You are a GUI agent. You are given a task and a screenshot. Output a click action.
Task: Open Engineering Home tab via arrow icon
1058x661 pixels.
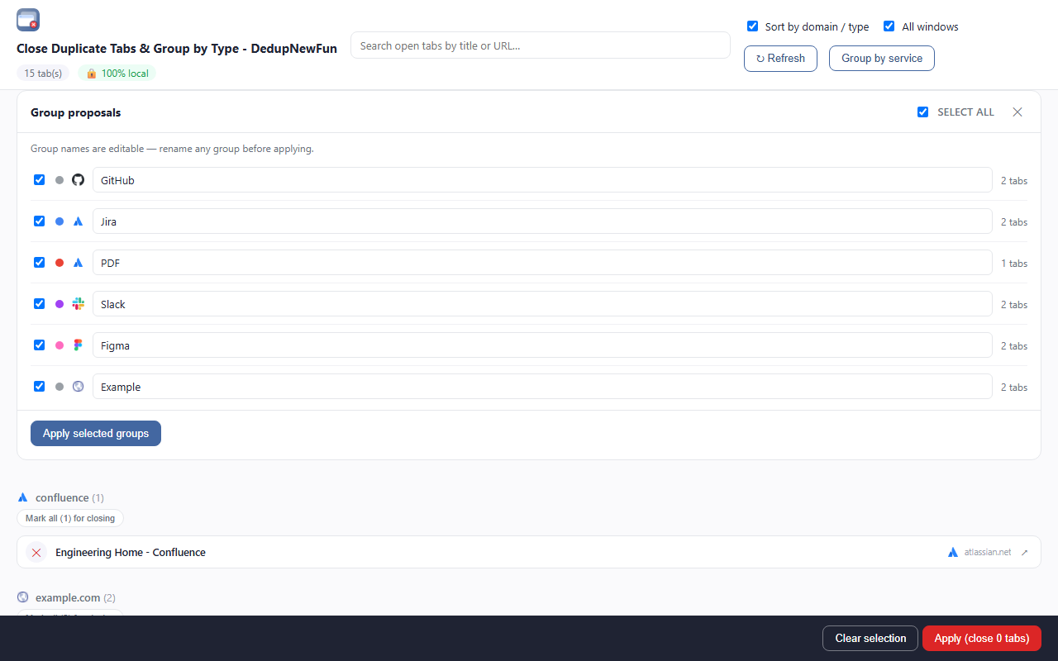coord(1025,553)
